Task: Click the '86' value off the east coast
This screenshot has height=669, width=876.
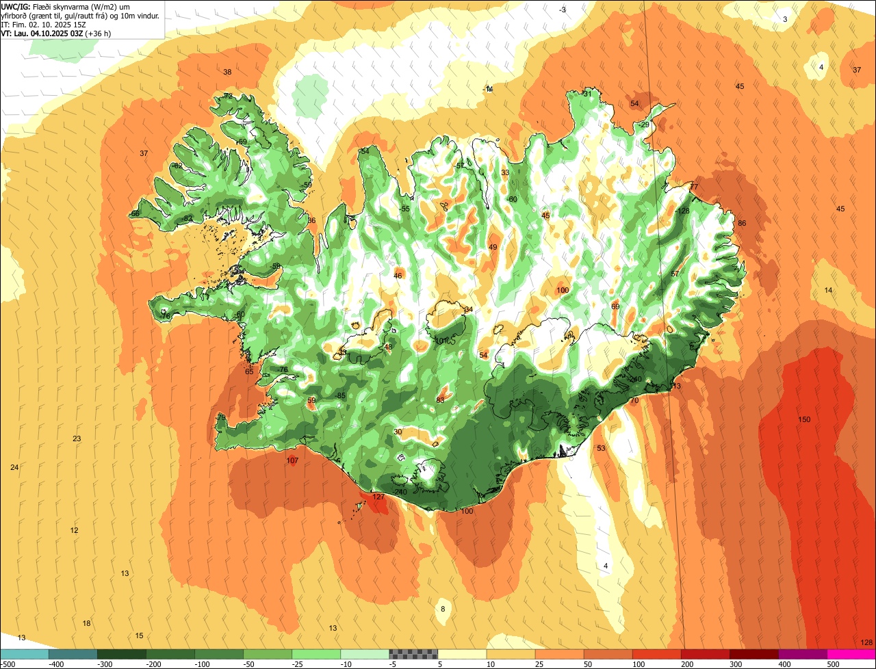Action: 742,224
